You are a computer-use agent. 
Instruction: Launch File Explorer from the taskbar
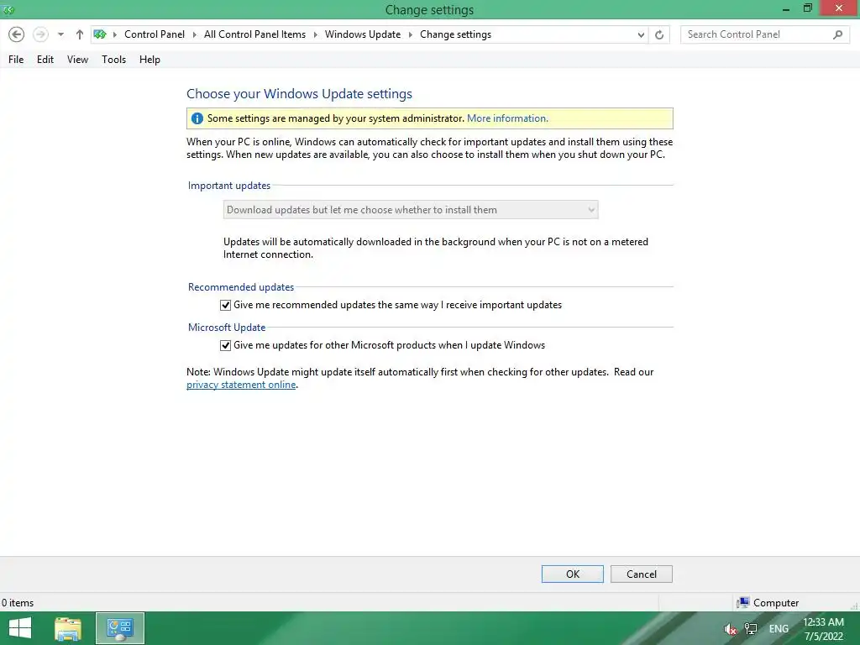pos(68,628)
